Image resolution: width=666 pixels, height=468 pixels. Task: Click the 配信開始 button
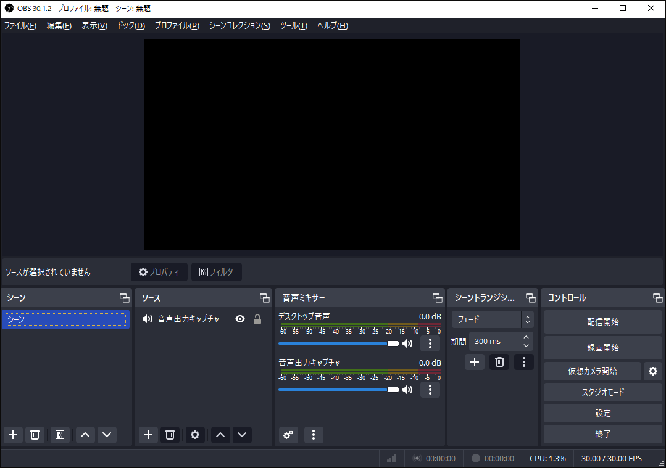click(602, 322)
